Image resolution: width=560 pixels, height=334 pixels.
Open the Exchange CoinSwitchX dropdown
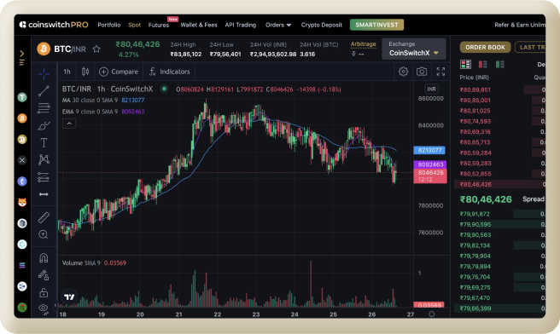[x=414, y=49]
